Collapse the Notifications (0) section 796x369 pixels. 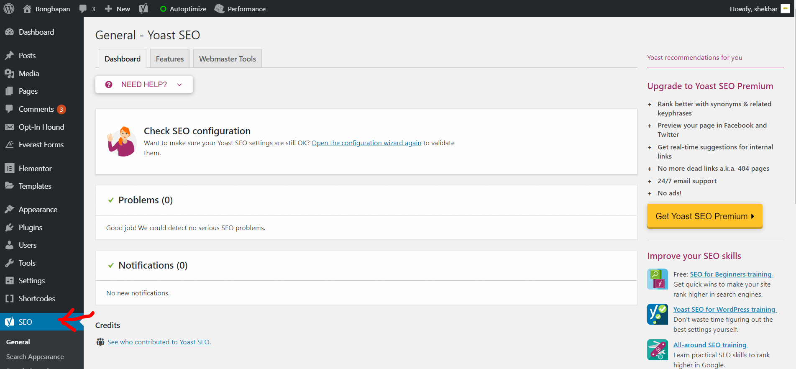(x=366, y=265)
